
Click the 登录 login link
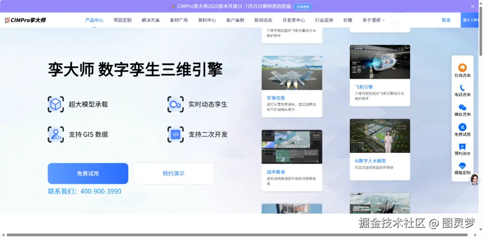pos(446,20)
